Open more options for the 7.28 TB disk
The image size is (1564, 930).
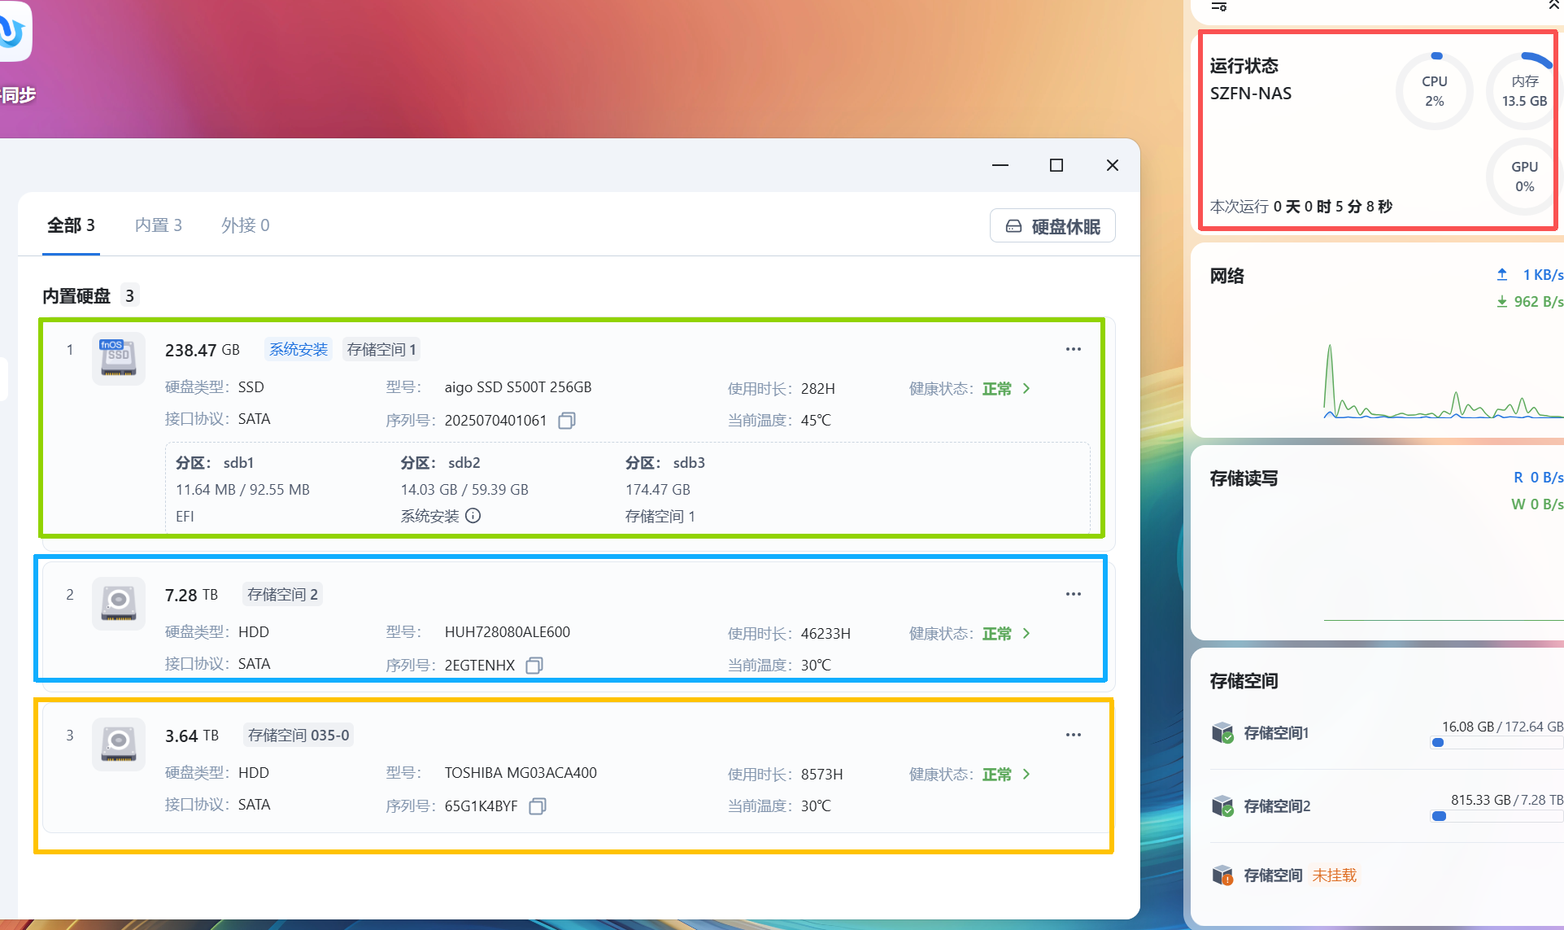pyautogui.click(x=1073, y=594)
